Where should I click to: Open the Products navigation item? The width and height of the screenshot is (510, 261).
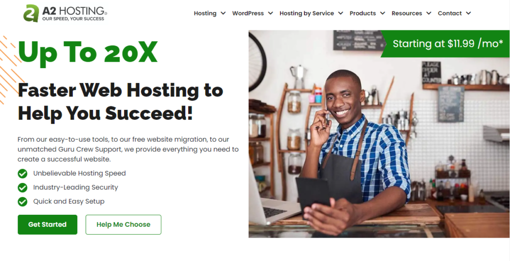point(363,13)
